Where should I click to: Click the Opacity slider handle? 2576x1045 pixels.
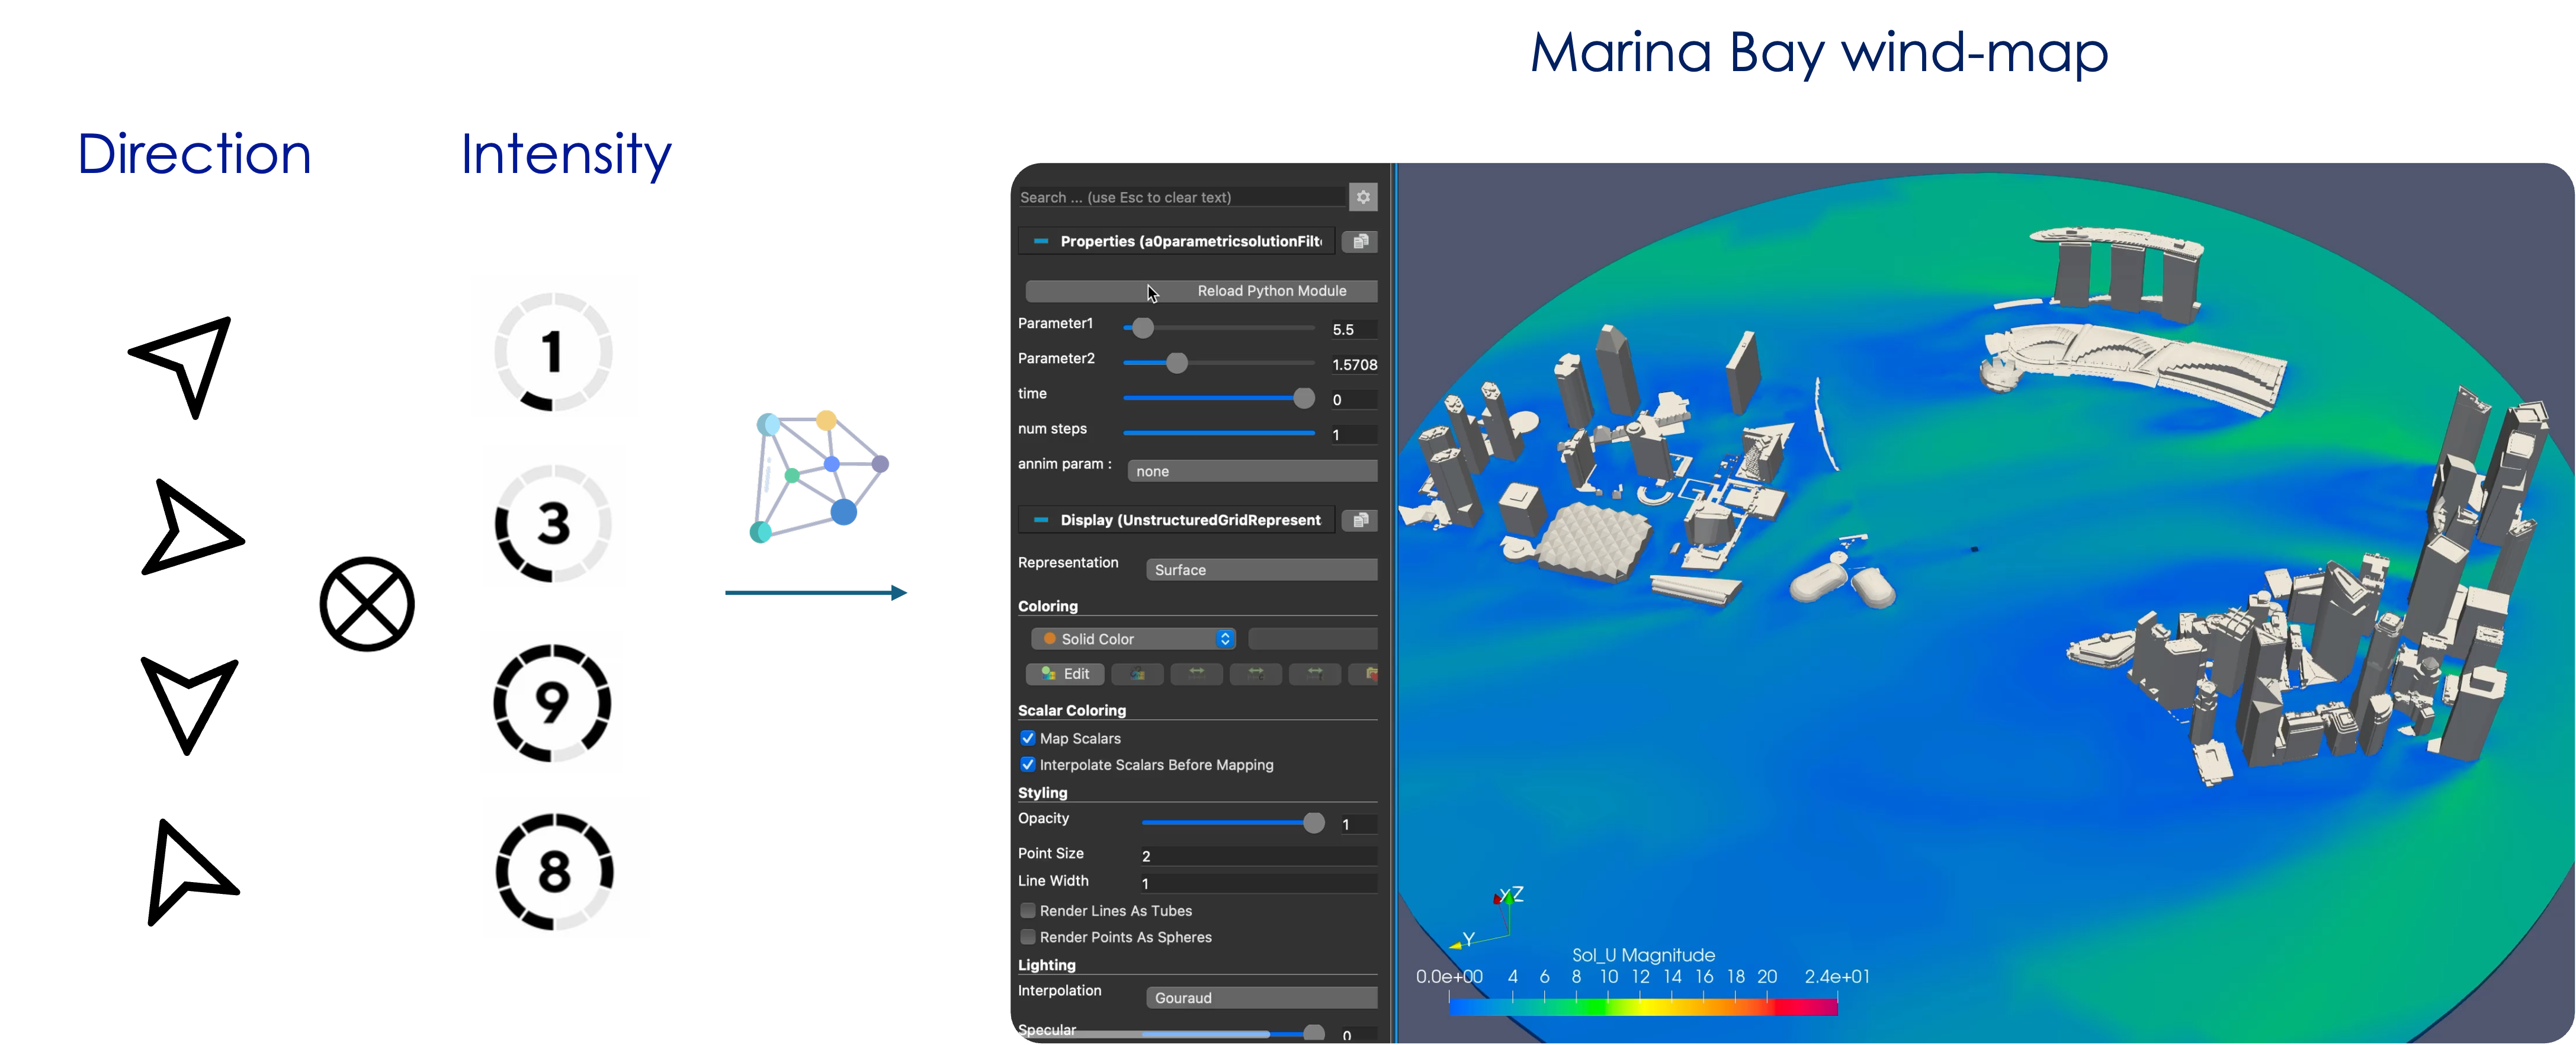[x=1314, y=823]
